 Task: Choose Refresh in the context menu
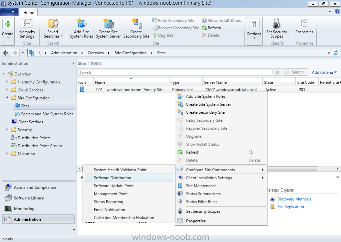(x=221, y=152)
